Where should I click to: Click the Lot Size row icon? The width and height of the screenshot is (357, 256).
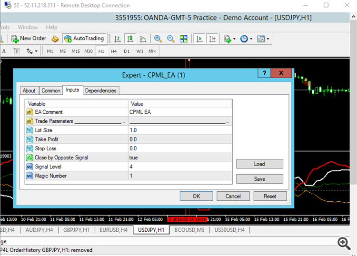click(30, 130)
